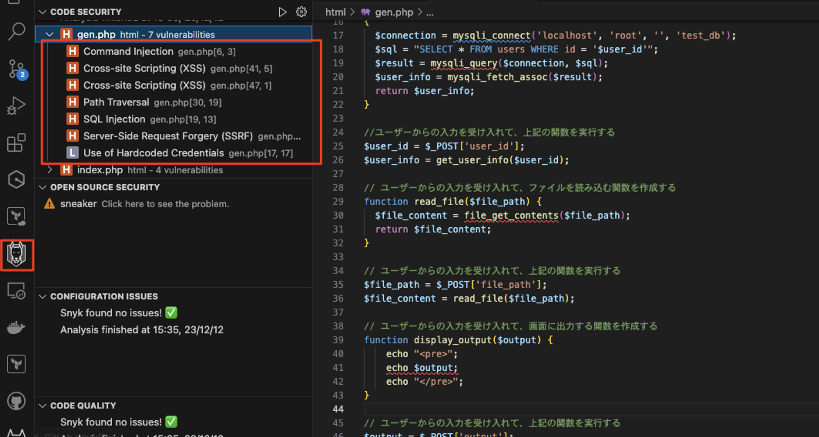819x437 pixels.
Task: Click 'echo $output;' on line 41
Action: 422,368
